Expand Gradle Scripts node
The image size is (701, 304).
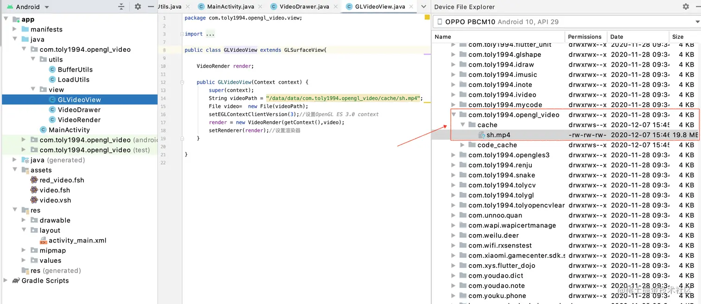click(x=6, y=280)
